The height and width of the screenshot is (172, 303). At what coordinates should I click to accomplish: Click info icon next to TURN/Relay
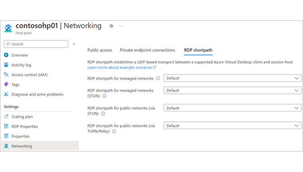[x=114, y=131]
